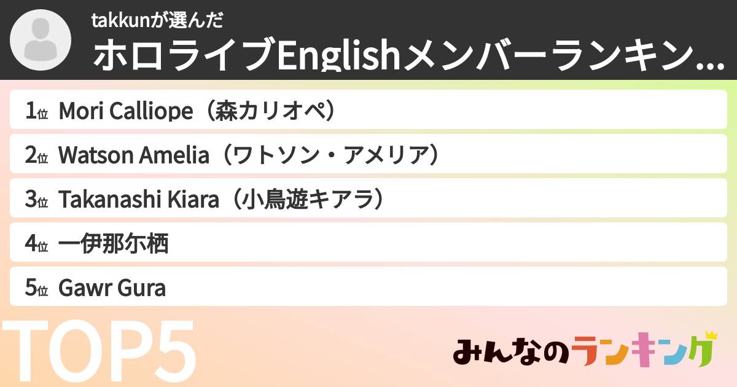737x387 pixels.
Task: Click the yellow crown on the logo
Action: click(x=711, y=336)
